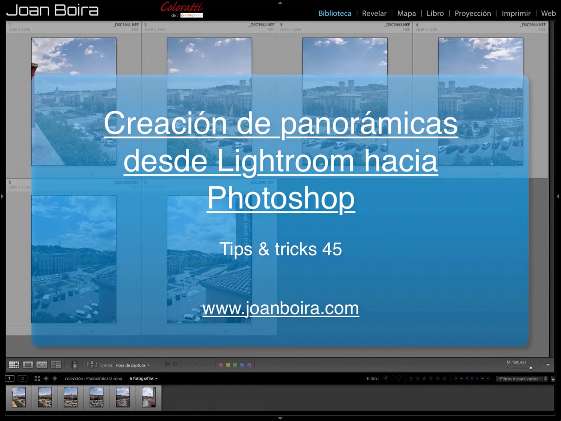The width and height of the screenshot is (561, 421).
Task: Apply the yellow color label in the toolbar
Action: [x=228, y=365]
